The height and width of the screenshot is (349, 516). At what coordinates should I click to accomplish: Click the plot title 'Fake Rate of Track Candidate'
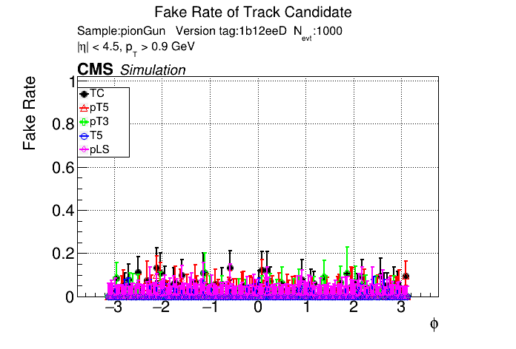[x=253, y=13]
